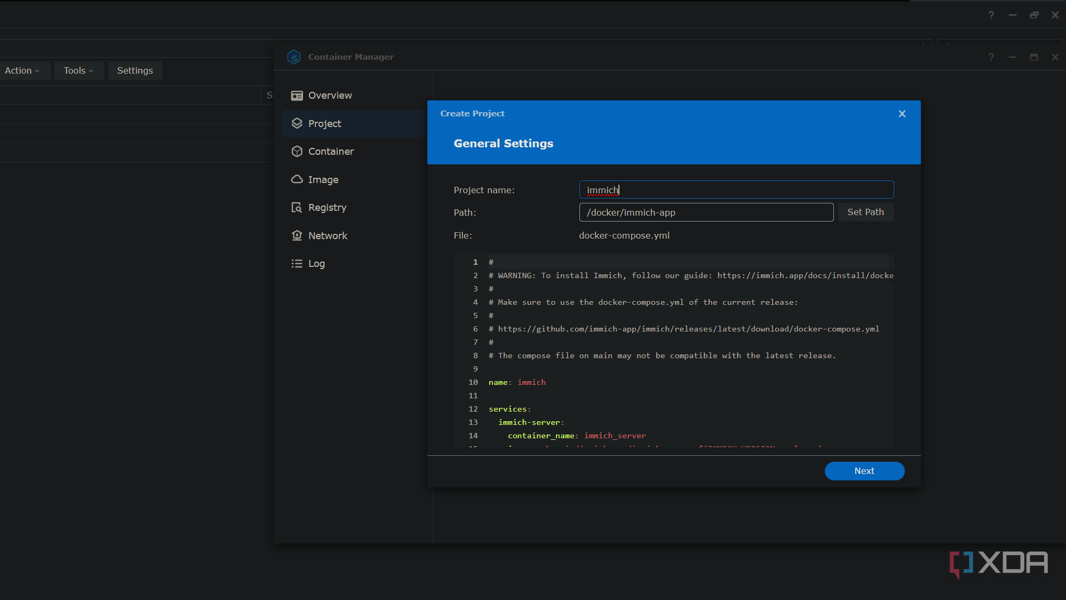Open the Registry search icon

tap(297, 208)
